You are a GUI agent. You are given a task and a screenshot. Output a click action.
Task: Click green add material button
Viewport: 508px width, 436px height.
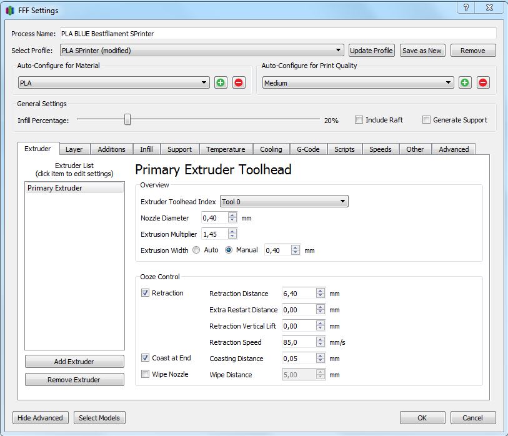pyautogui.click(x=221, y=82)
